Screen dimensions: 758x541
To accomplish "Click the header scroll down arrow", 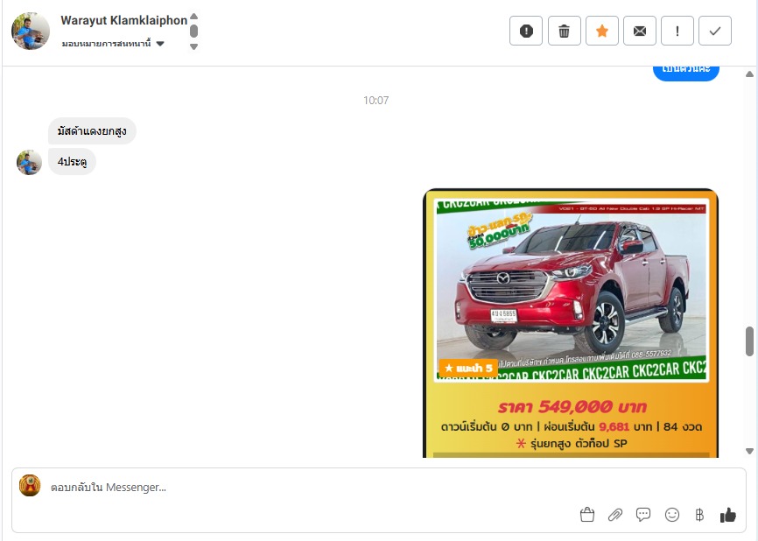I will [x=193, y=46].
